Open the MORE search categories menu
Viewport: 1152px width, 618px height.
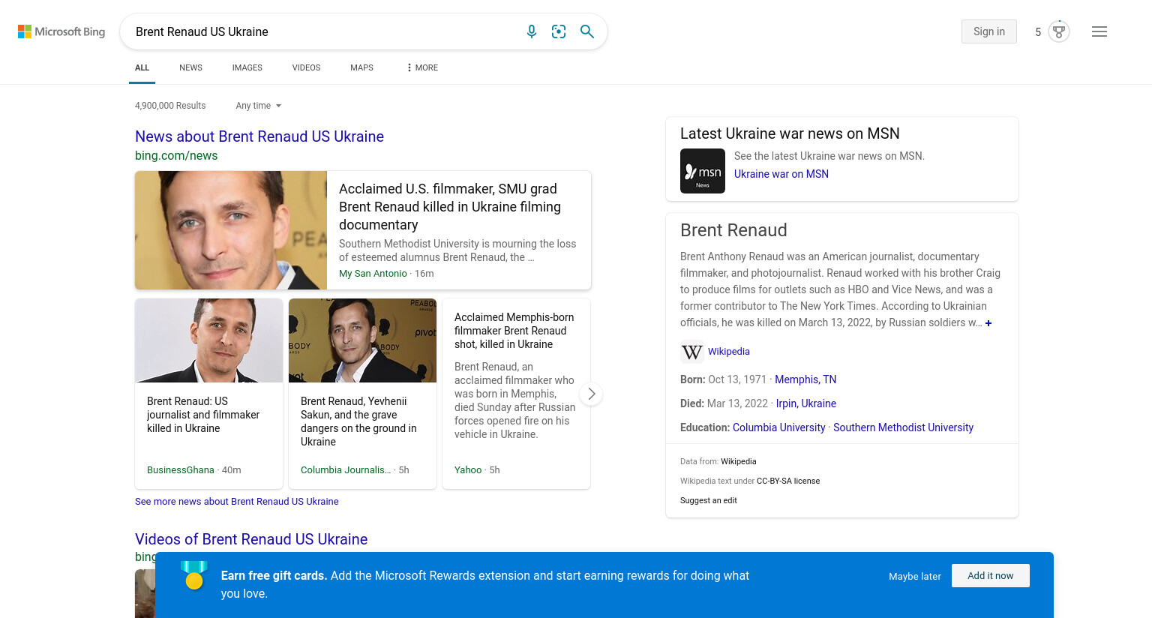[422, 67]
